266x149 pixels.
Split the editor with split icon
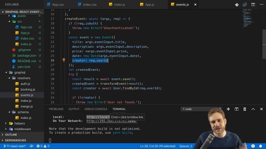pos(253,5)
